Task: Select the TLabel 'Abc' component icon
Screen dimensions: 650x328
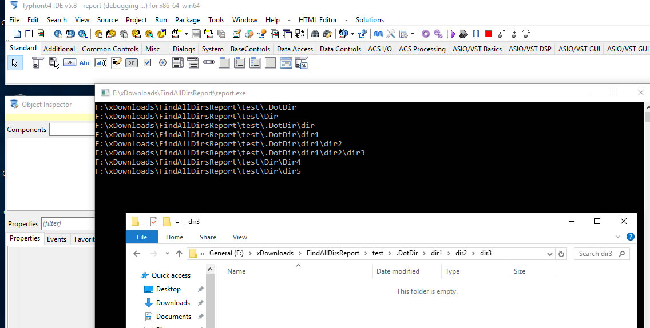Action: [85, 63]
